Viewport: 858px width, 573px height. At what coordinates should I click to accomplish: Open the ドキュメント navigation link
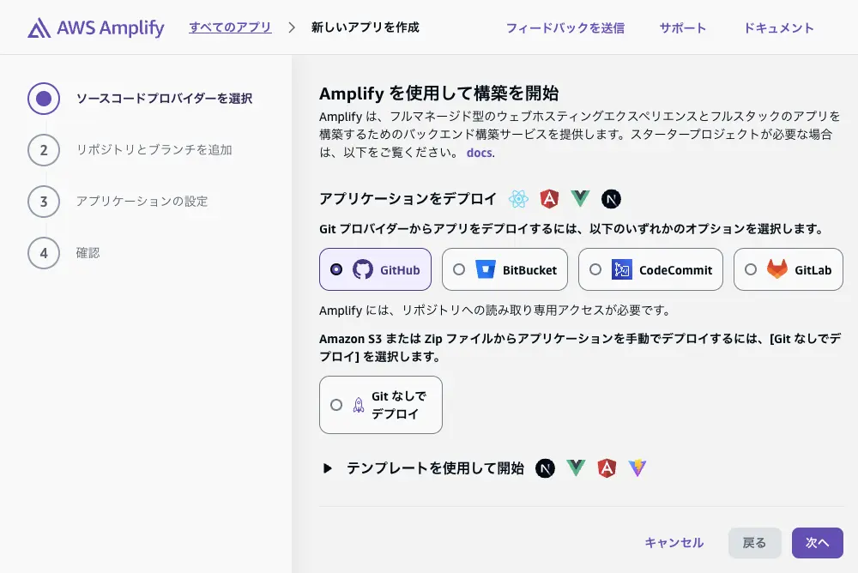click(778, 27)
